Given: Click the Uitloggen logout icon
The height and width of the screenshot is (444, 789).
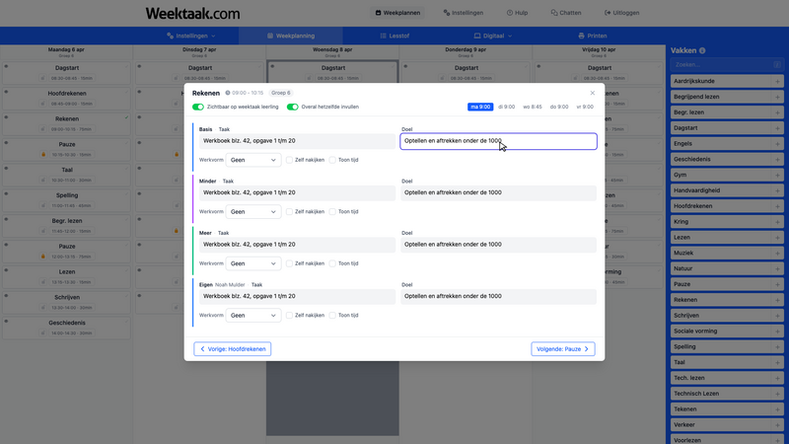Looking at the screenshot, I should pyautogui.click(x=605, y=13).
